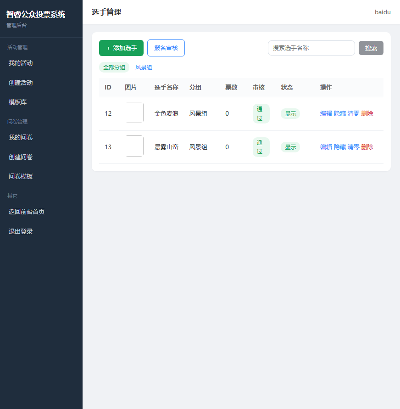Hide contestant 金色麦浪 via 隐藏
The image size is (400, 409).
340,113
